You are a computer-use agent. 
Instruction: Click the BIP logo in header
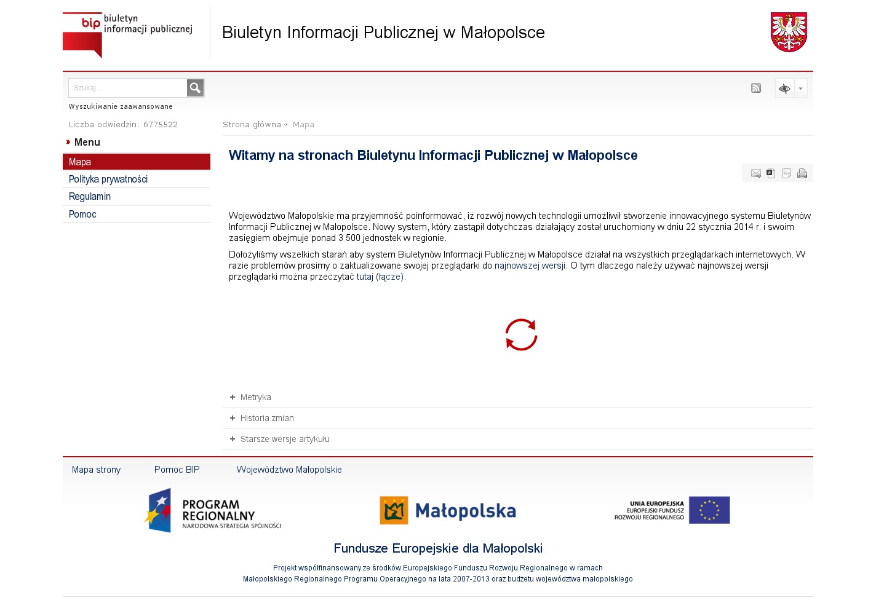pyautogui.click(x=127, y=34)
